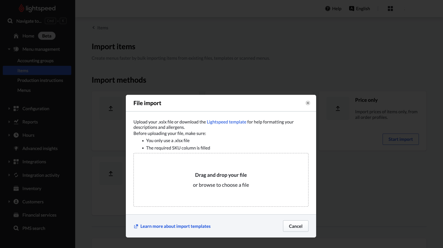
Task: Close the File import dialog
Action: click(308, 103)
